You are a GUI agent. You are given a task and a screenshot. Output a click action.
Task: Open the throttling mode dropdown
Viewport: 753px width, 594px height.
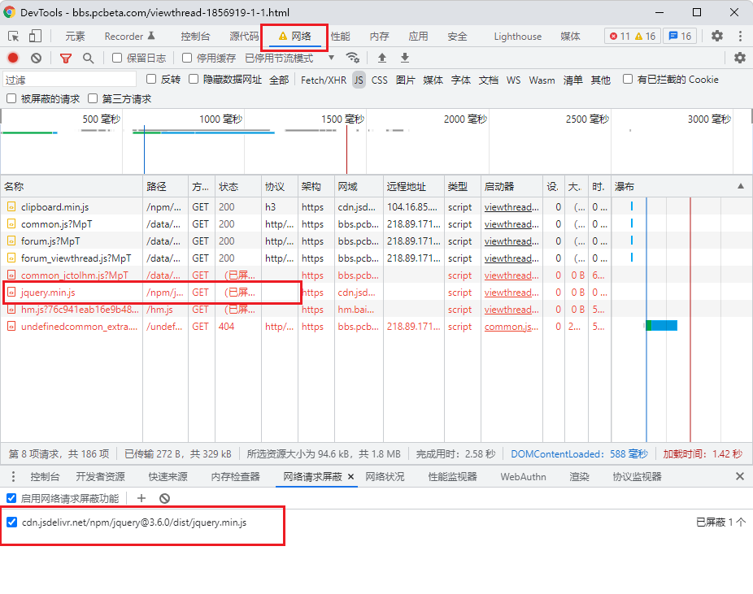[x=289, y=58]
